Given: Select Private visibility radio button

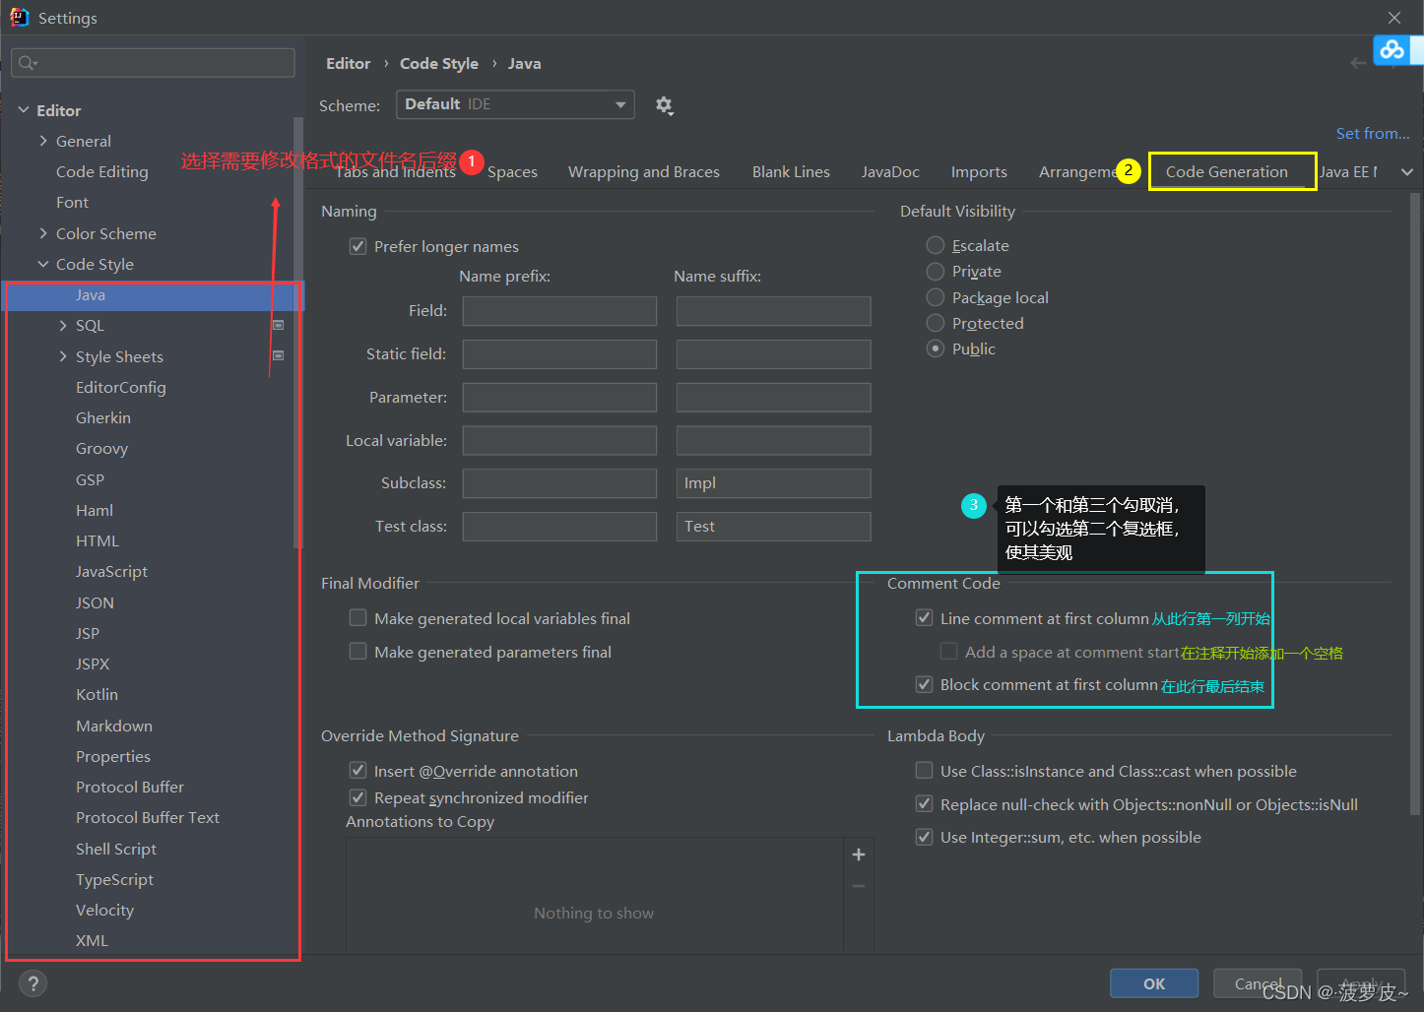Looking at the screenshot, I should tap(936, 271).
